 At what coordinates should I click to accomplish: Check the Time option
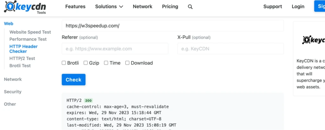(106, 63)
